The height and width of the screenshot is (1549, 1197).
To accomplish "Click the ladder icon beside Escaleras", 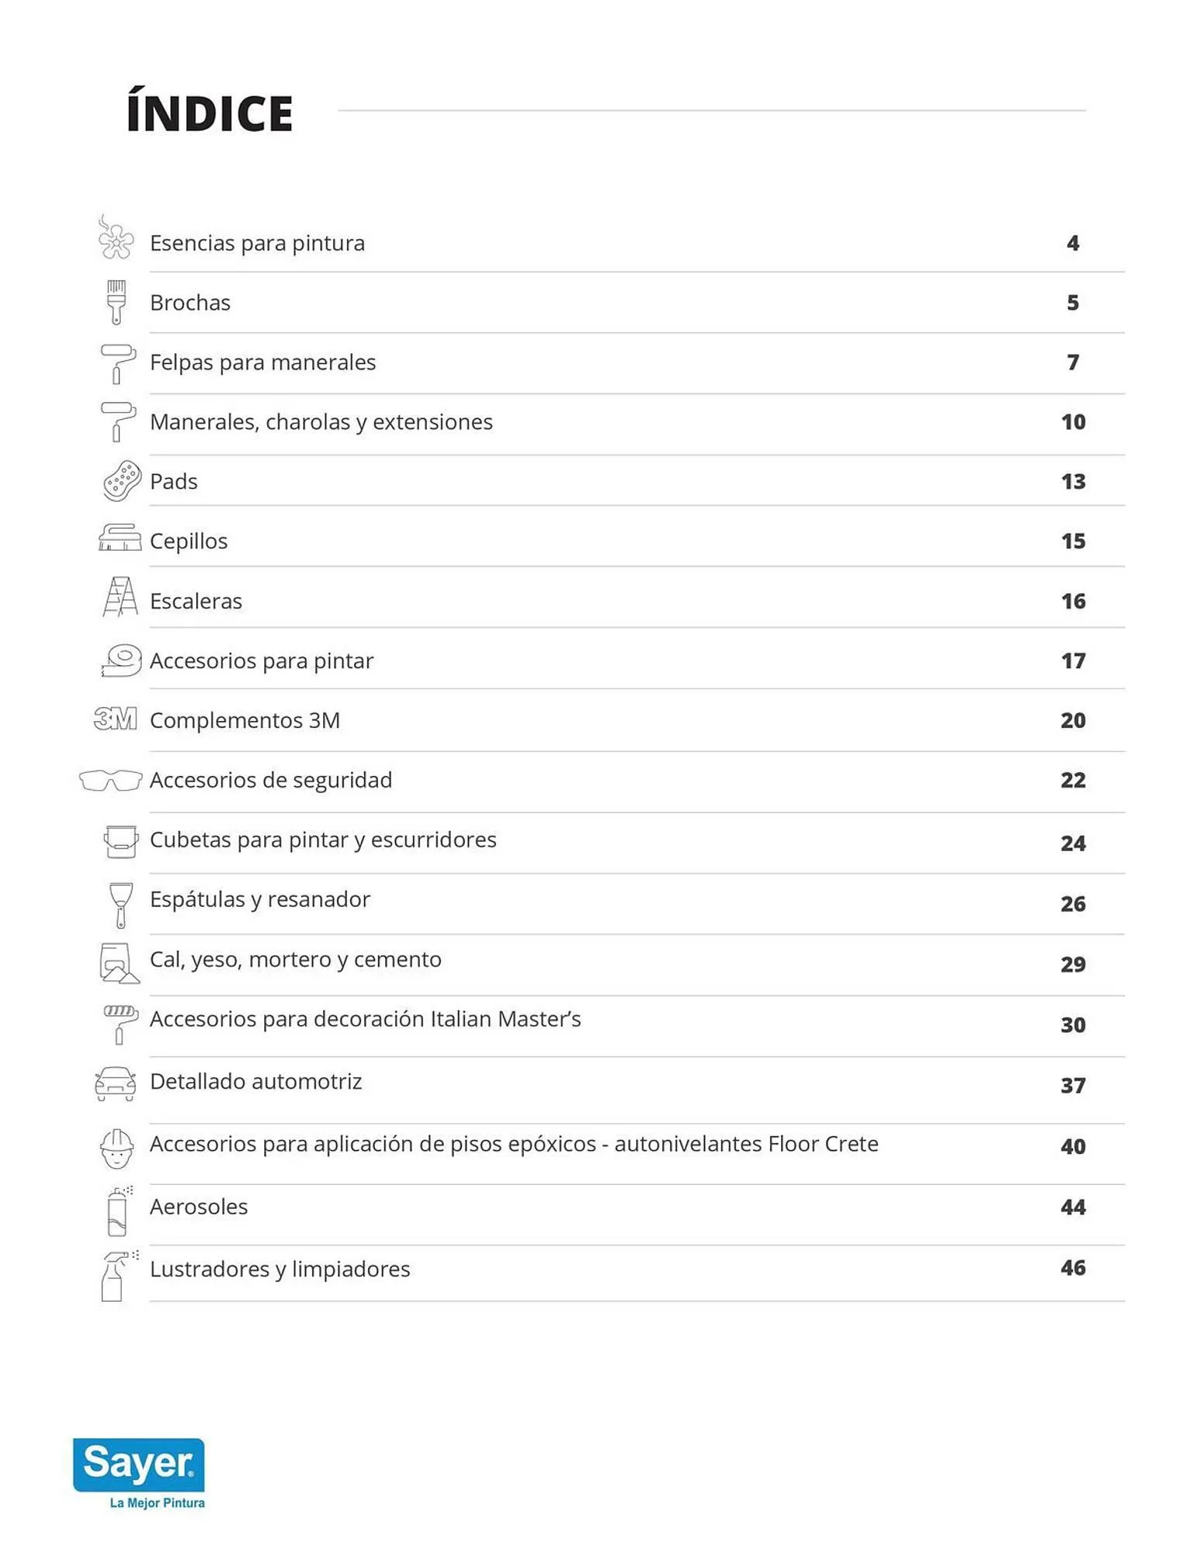I will (x=120, y=597).
